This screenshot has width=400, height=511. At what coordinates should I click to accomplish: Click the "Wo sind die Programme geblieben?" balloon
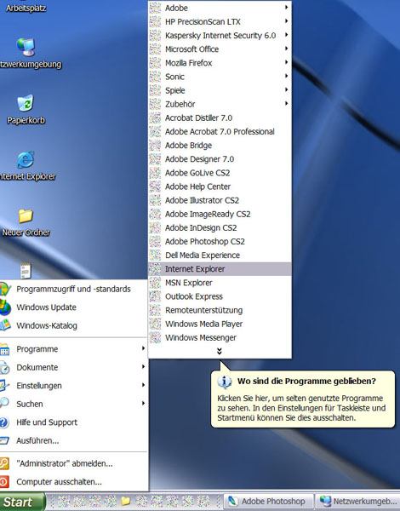tap(303, 399)
